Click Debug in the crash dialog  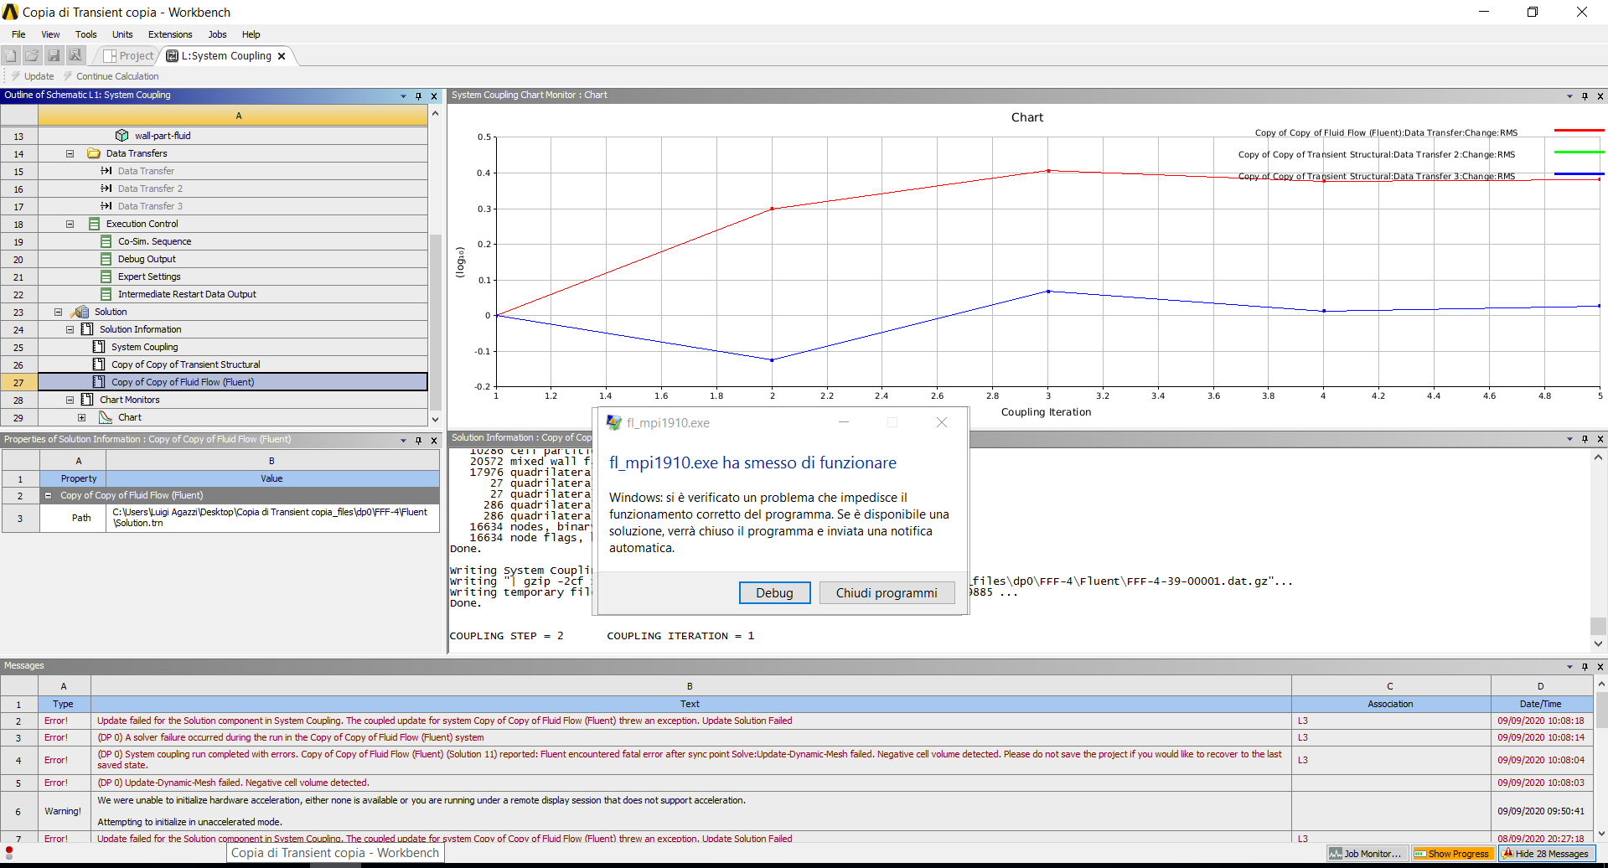point(774,592)
